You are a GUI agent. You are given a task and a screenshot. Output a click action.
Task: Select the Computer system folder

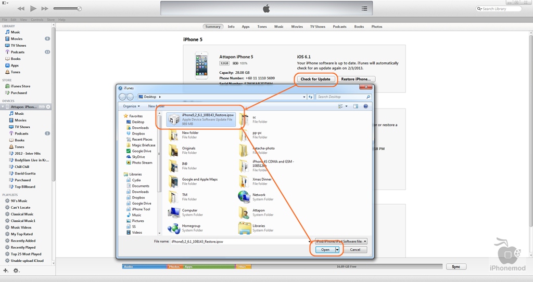tap(201, 212)
